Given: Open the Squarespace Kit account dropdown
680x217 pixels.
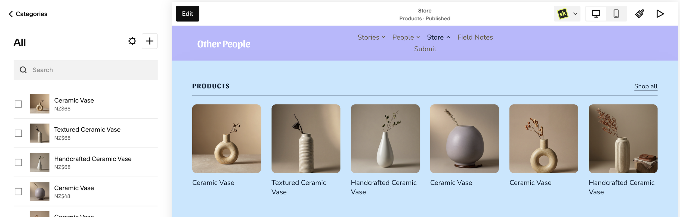Looking at the screenshot, I should click(567, 14).
